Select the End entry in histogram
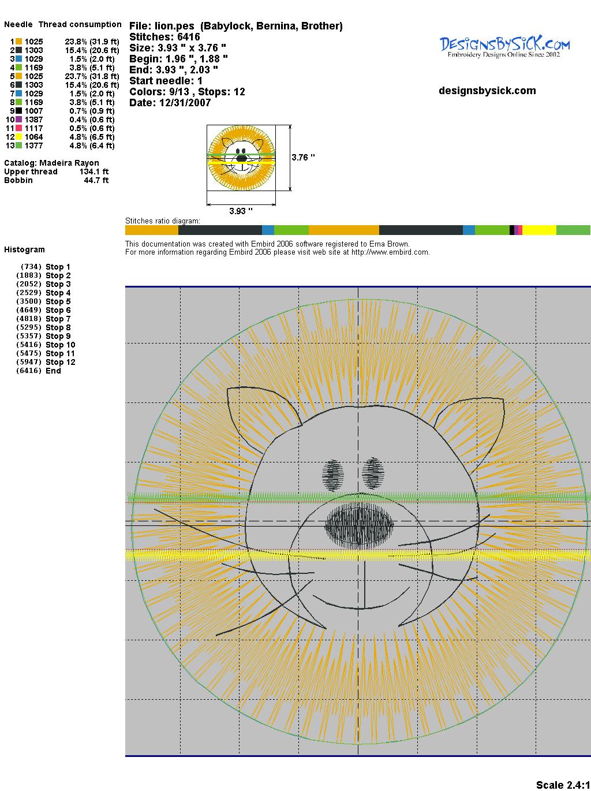This screenshot has height=791, width=591. tap(53, 371)
